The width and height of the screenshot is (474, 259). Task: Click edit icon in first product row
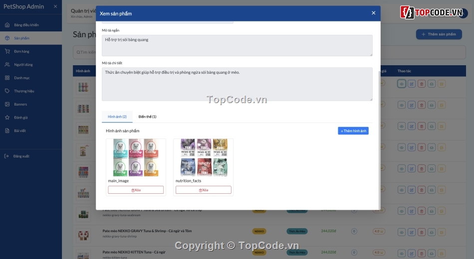[x=412, y=84]
